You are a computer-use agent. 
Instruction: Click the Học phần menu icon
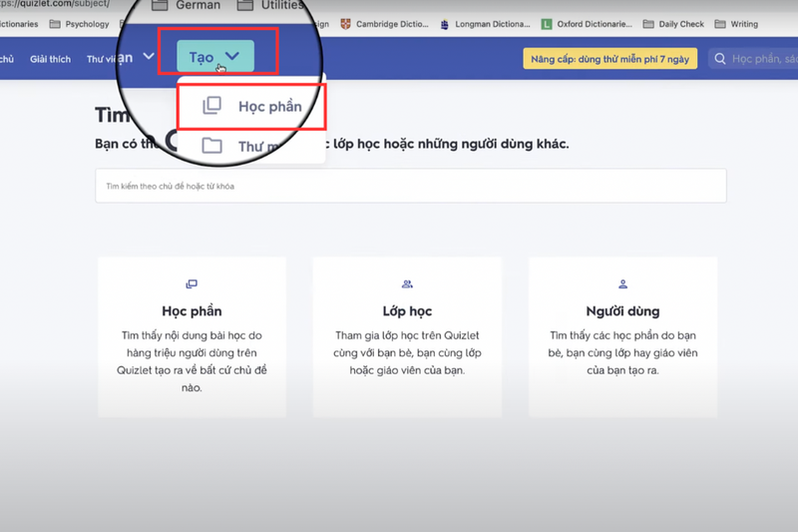click(212, 106)
